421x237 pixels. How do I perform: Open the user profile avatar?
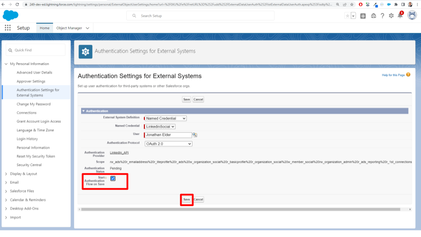click(412, 15)
